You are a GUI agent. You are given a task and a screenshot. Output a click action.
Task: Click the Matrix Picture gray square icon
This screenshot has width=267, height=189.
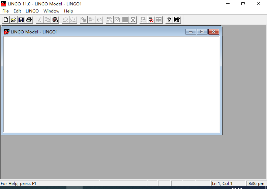click(x=125, y=20)
